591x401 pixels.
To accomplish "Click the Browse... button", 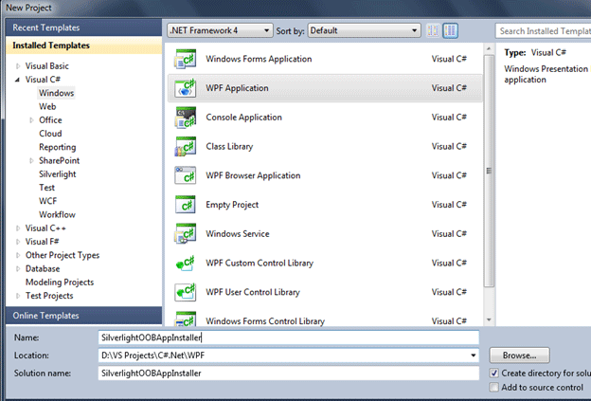I will [x=519, y=355].
